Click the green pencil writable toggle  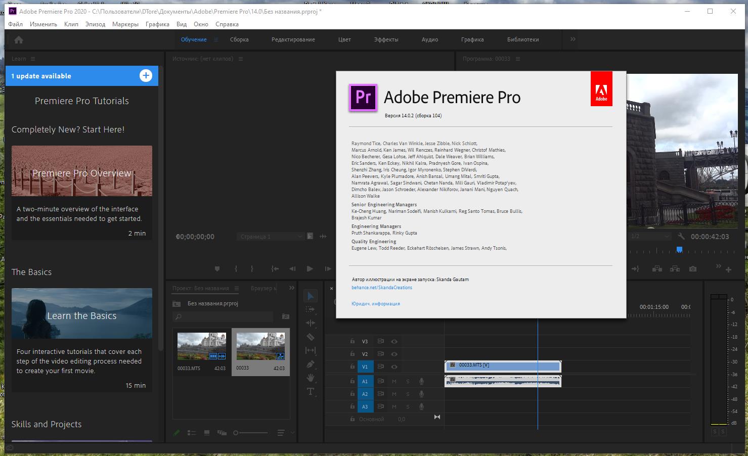click(177, 433)
